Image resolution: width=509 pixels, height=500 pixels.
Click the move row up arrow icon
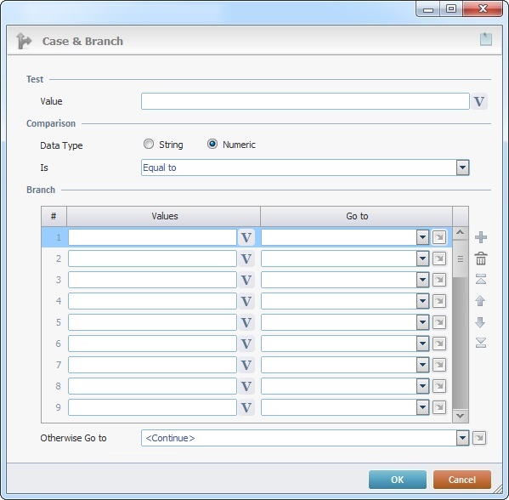480,301
